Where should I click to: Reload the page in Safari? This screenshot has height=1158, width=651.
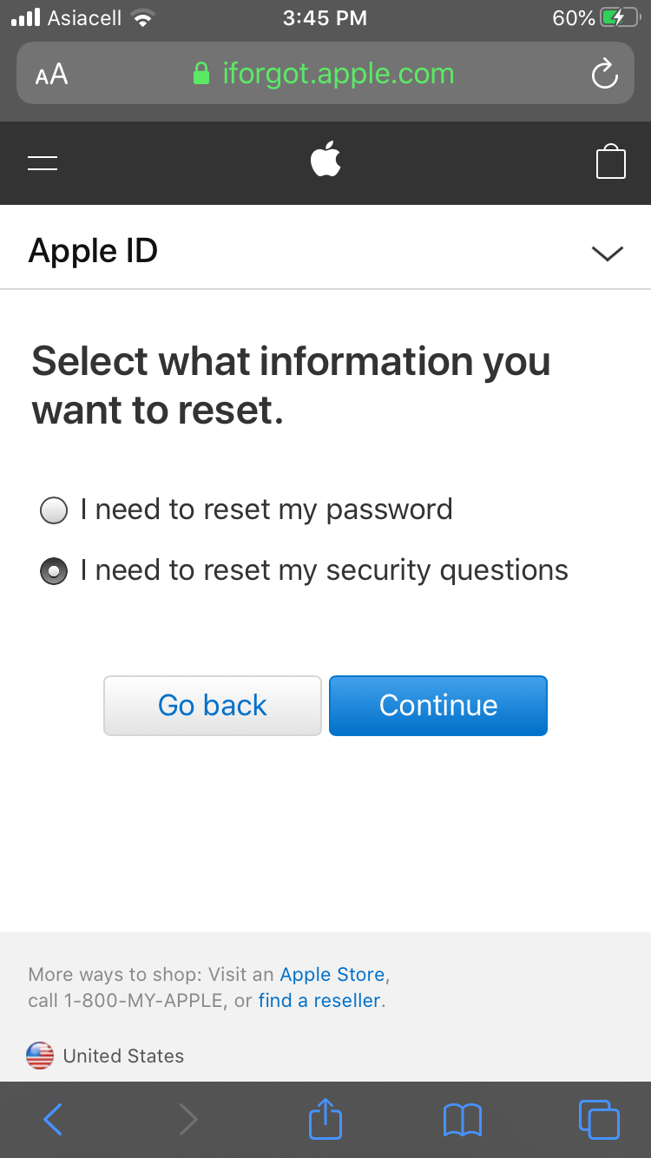click(x=604, y=75)
